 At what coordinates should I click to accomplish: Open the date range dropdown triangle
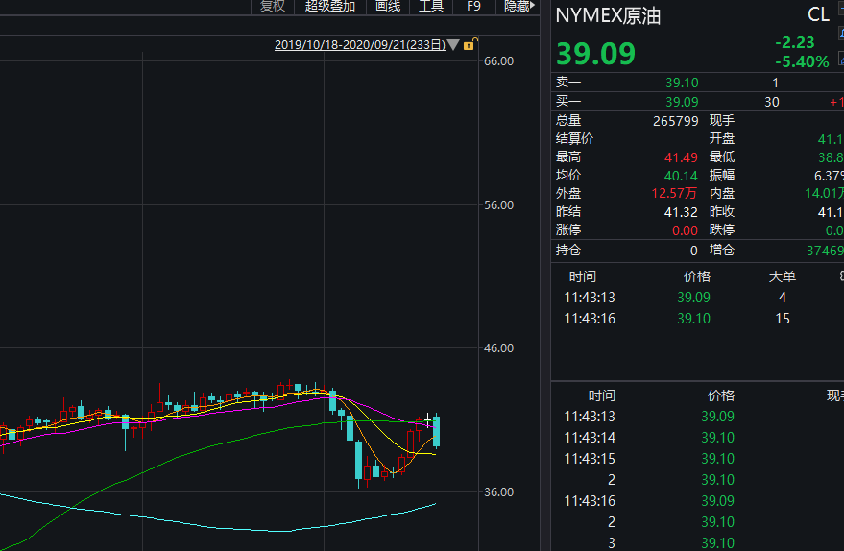453,45
